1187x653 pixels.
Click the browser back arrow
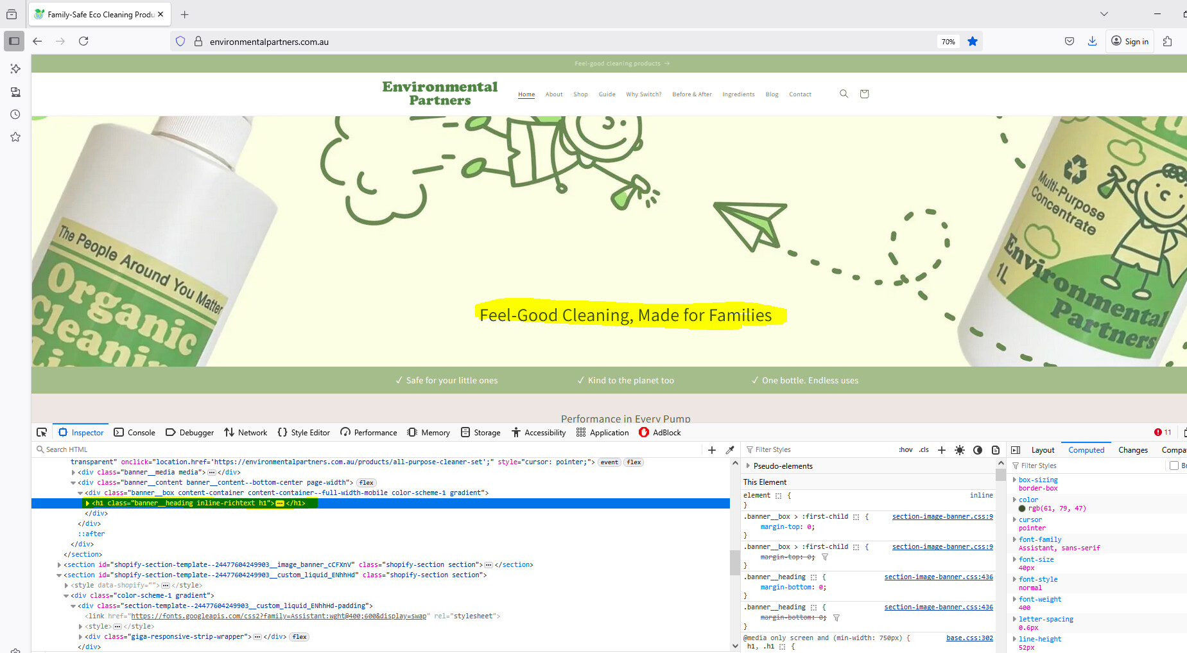(37, 41)
